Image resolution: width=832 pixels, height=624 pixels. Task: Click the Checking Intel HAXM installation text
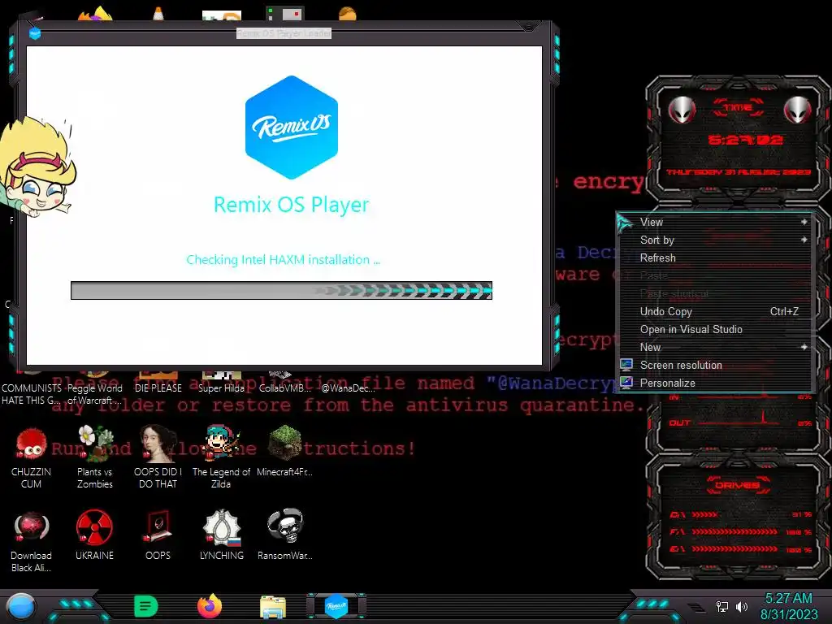pyautogui.click(x=284, y=259)
